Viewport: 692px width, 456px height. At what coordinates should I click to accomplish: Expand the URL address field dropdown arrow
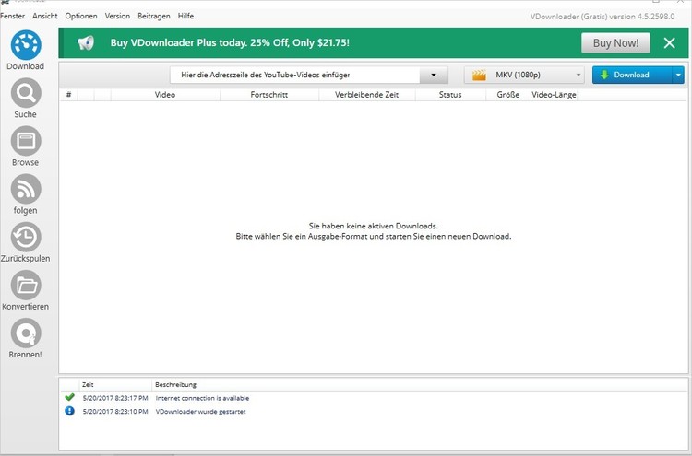[x=434, y=75]
